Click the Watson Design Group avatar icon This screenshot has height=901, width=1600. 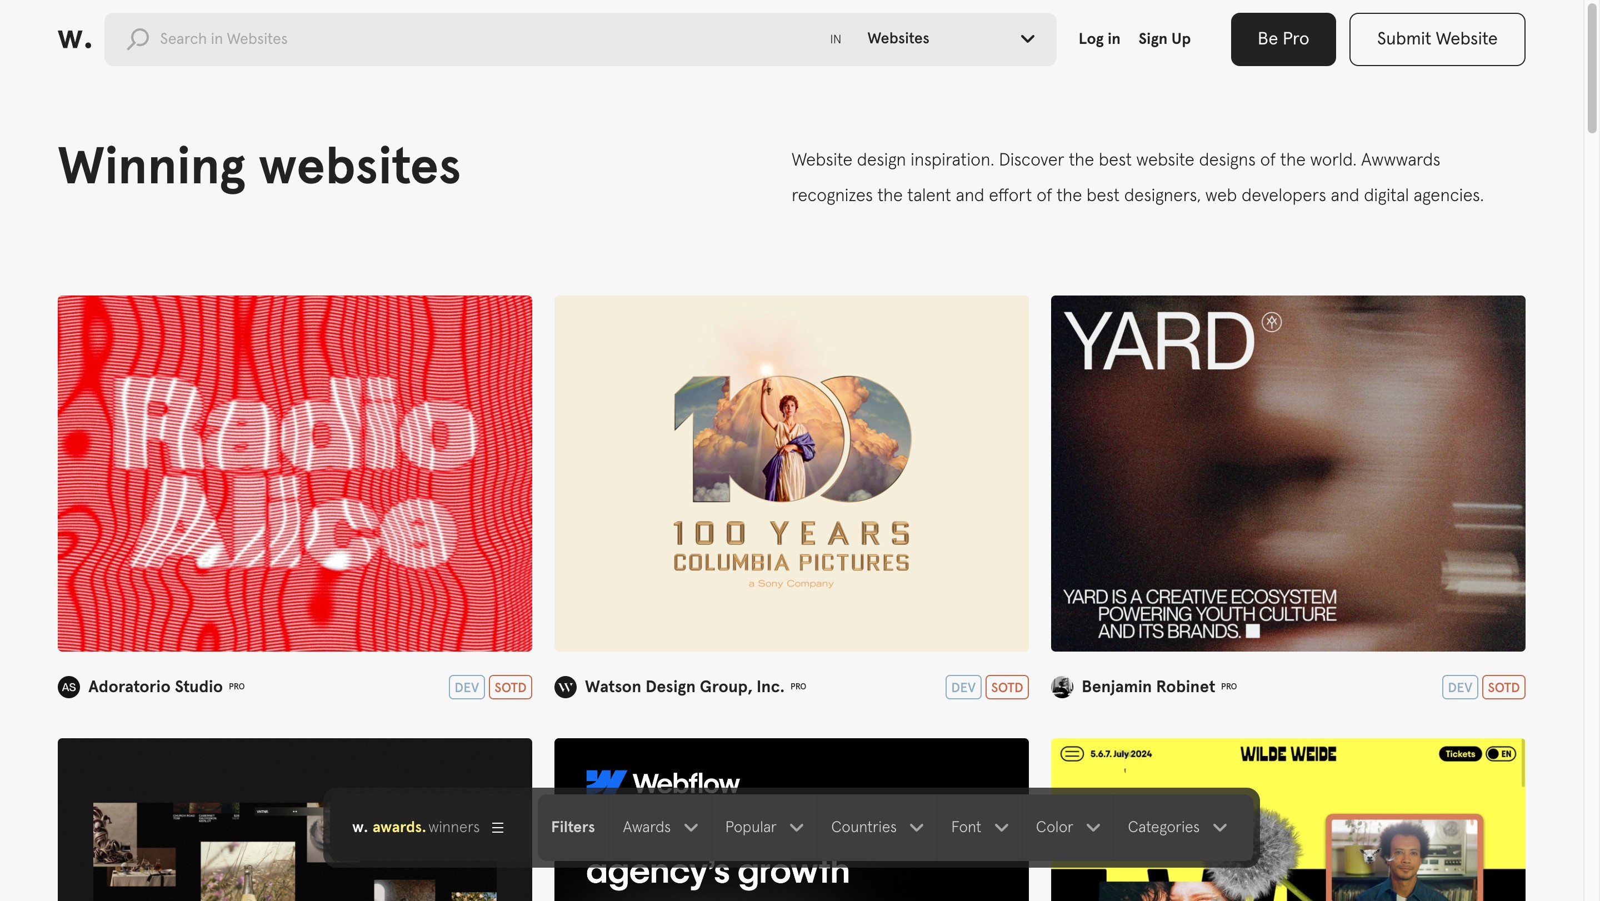pyautogui.click(x=565, y=687)
